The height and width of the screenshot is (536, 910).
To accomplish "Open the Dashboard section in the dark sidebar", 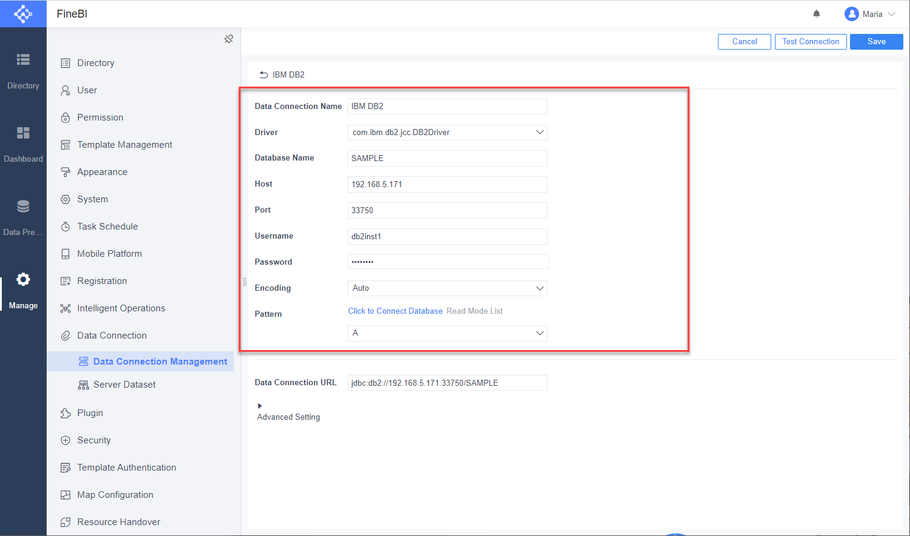I will click(x=23, y=145).
